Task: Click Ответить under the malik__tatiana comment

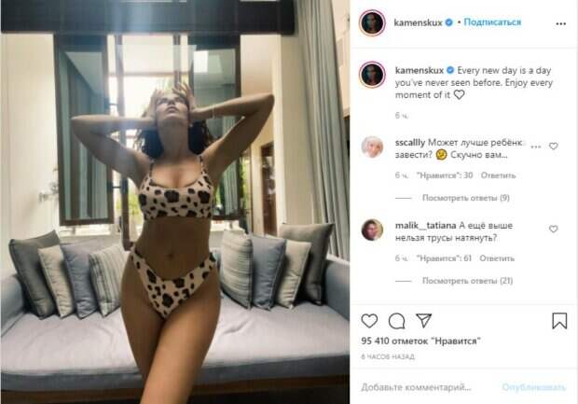Action: (x=497, y=258)
